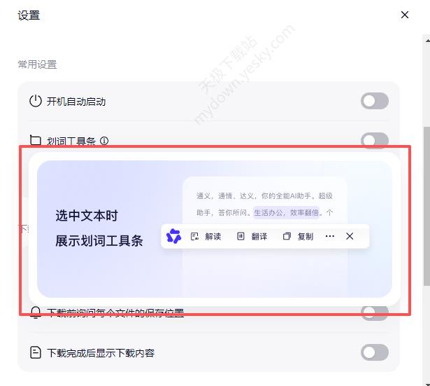Click the settings vertical scrollbar thumb

click(x=427, y=206)
